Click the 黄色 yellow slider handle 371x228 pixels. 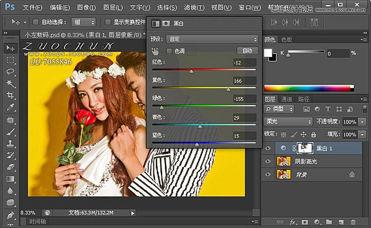click(x=228, y=89)
